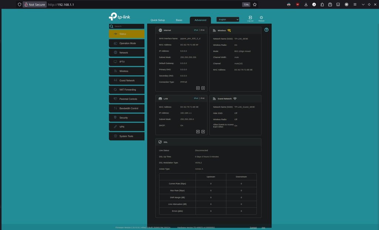Switch to the Quick Setup tab

point(158,20)
